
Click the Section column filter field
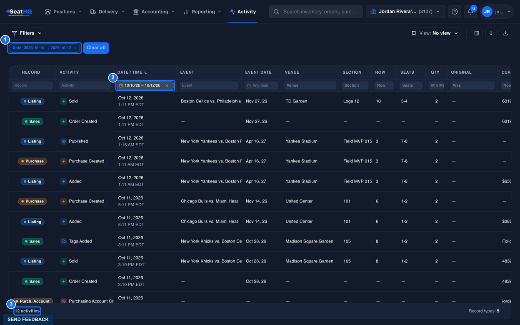(355, 85)
